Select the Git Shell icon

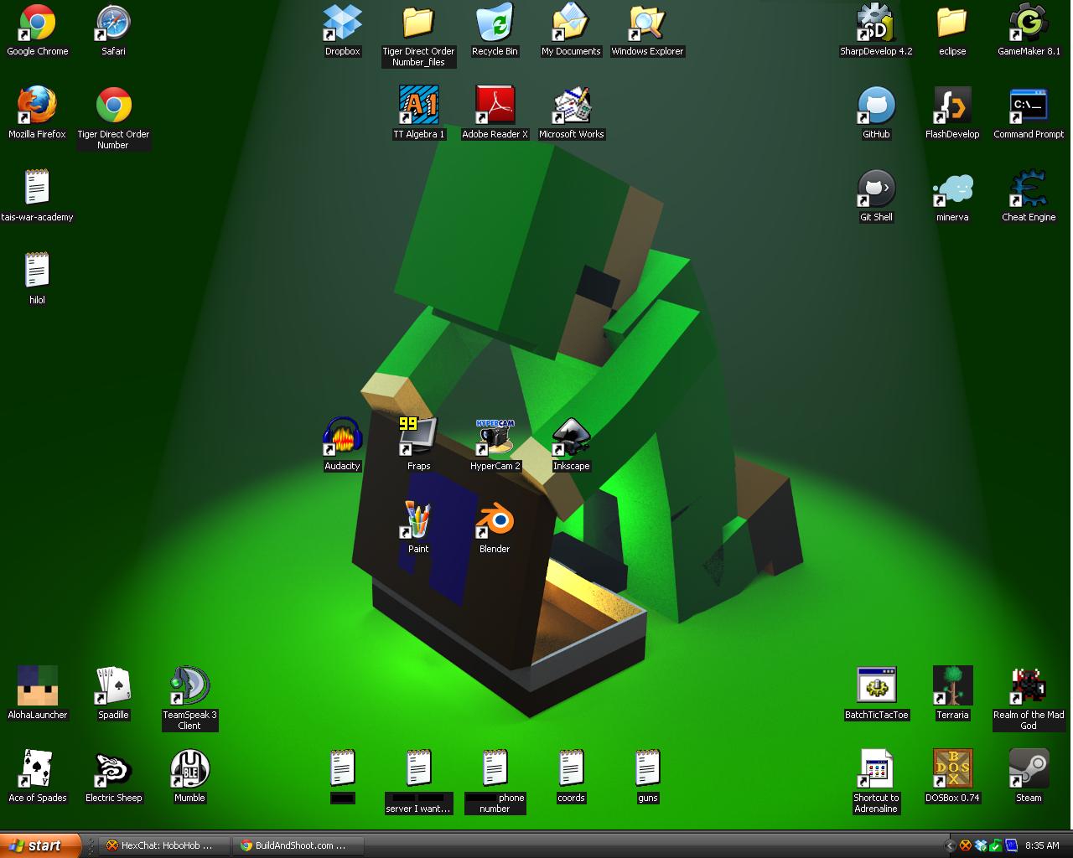coord(876,189)
